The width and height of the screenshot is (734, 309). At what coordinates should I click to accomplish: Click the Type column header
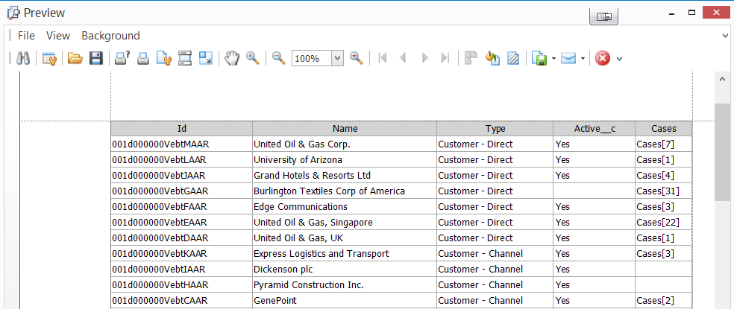(x=495, y=129)
